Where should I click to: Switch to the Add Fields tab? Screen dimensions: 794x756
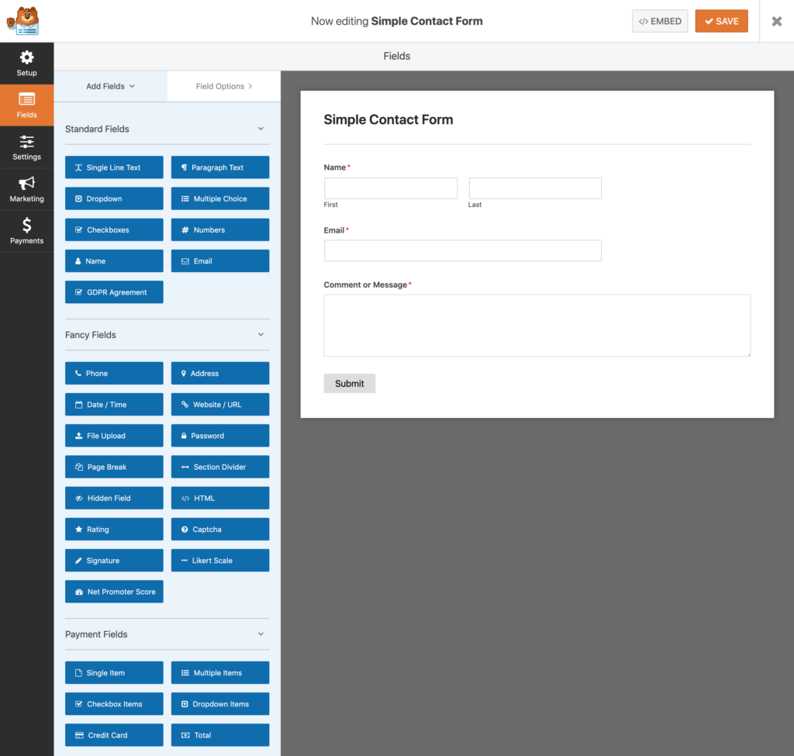tap(110, 85)
